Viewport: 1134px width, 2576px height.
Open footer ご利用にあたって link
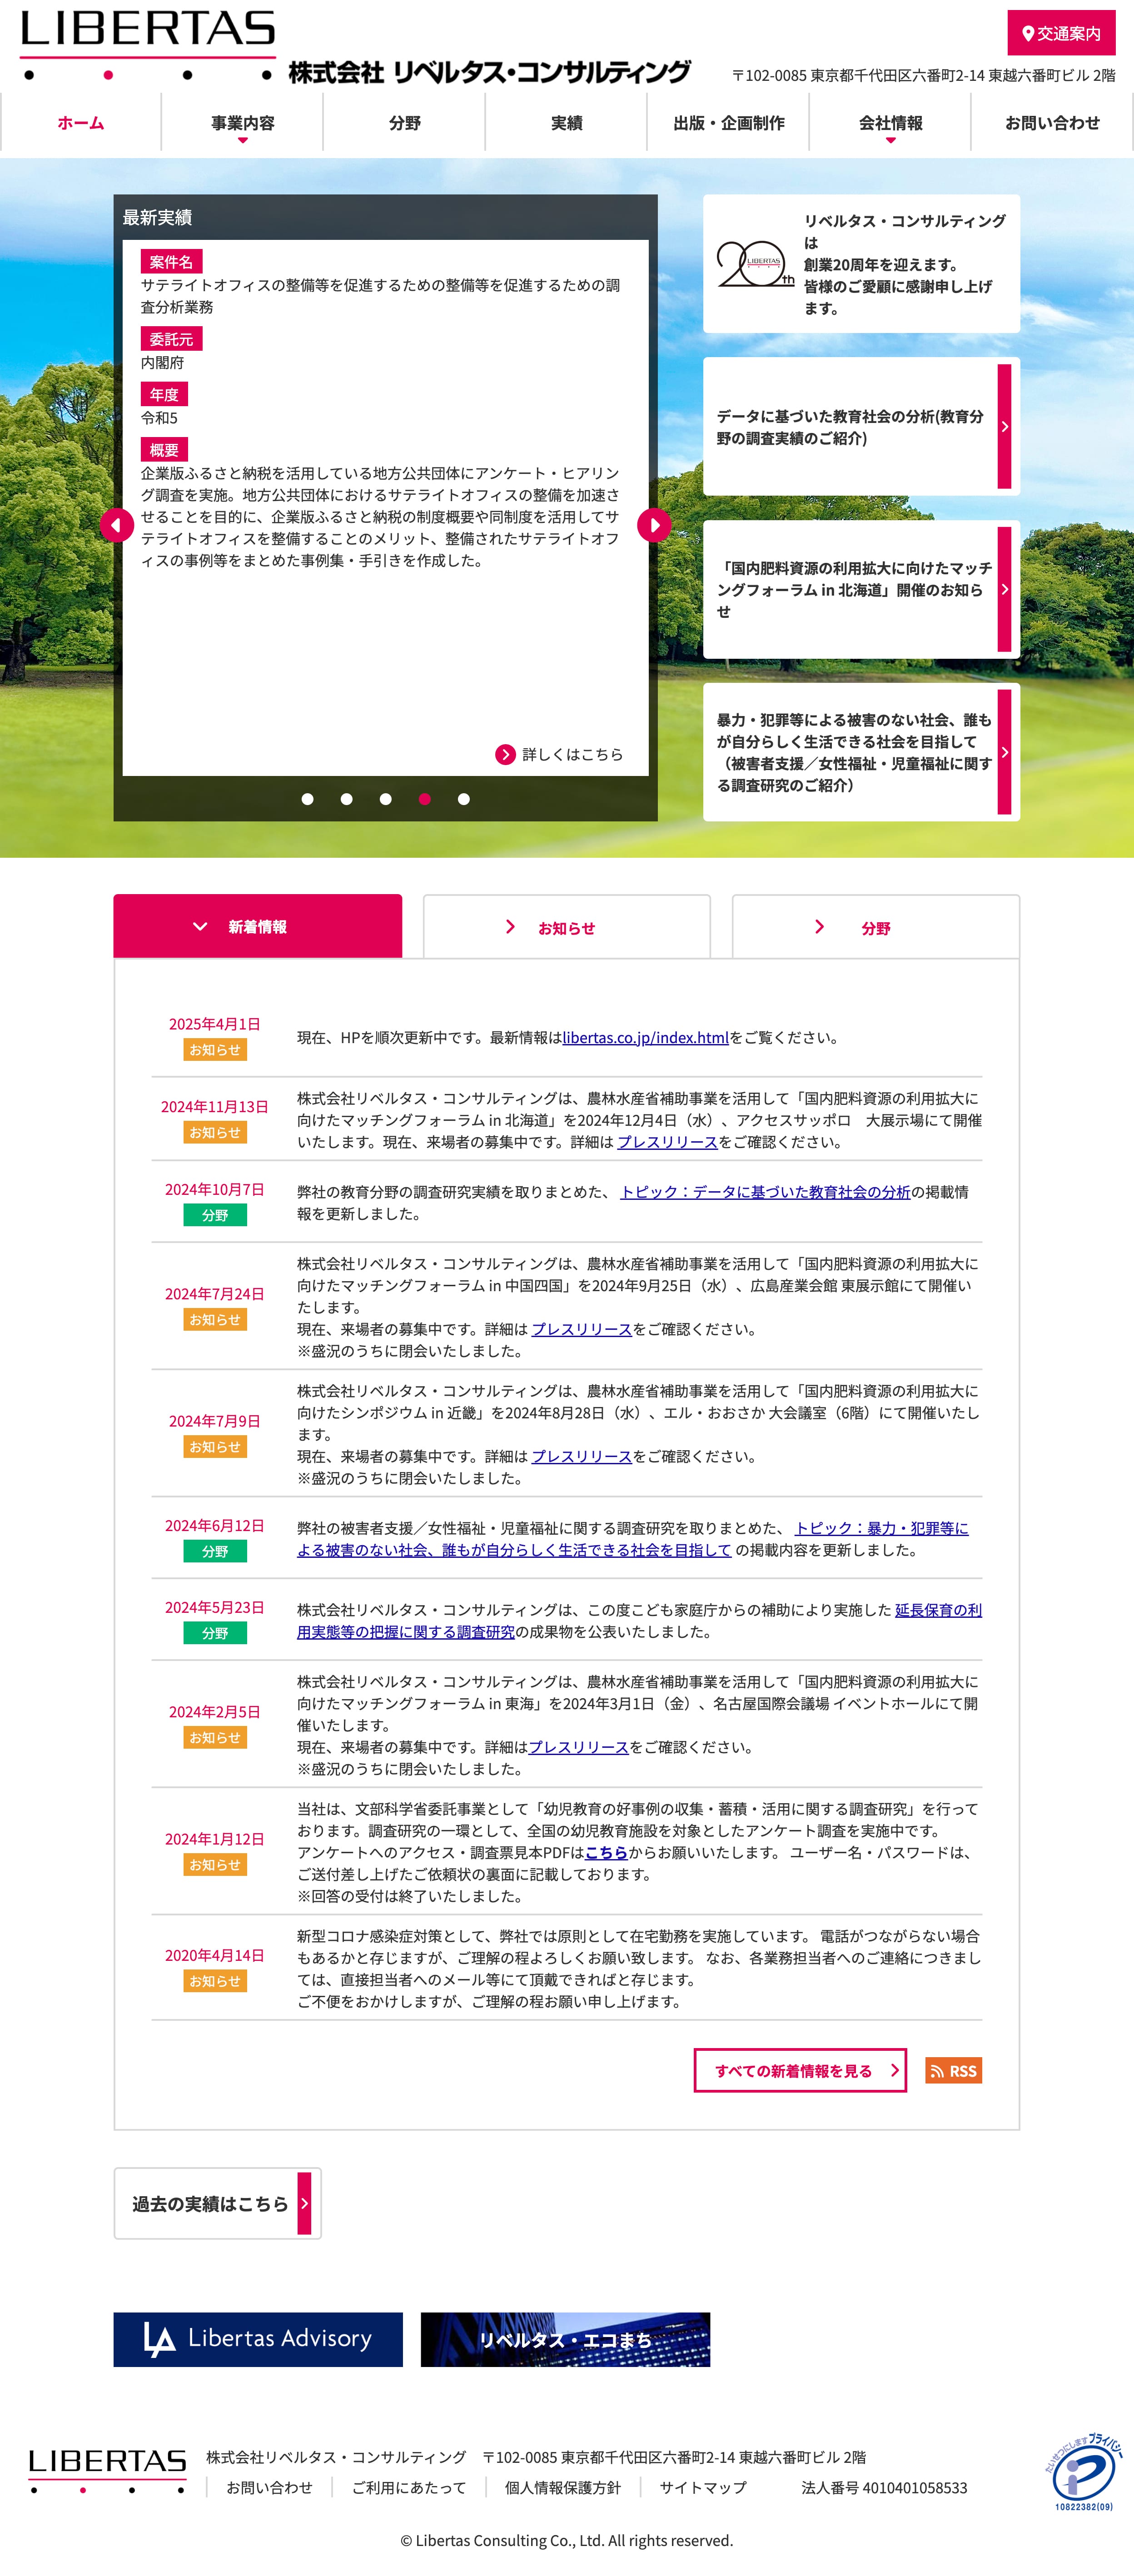click(408, 2487)
